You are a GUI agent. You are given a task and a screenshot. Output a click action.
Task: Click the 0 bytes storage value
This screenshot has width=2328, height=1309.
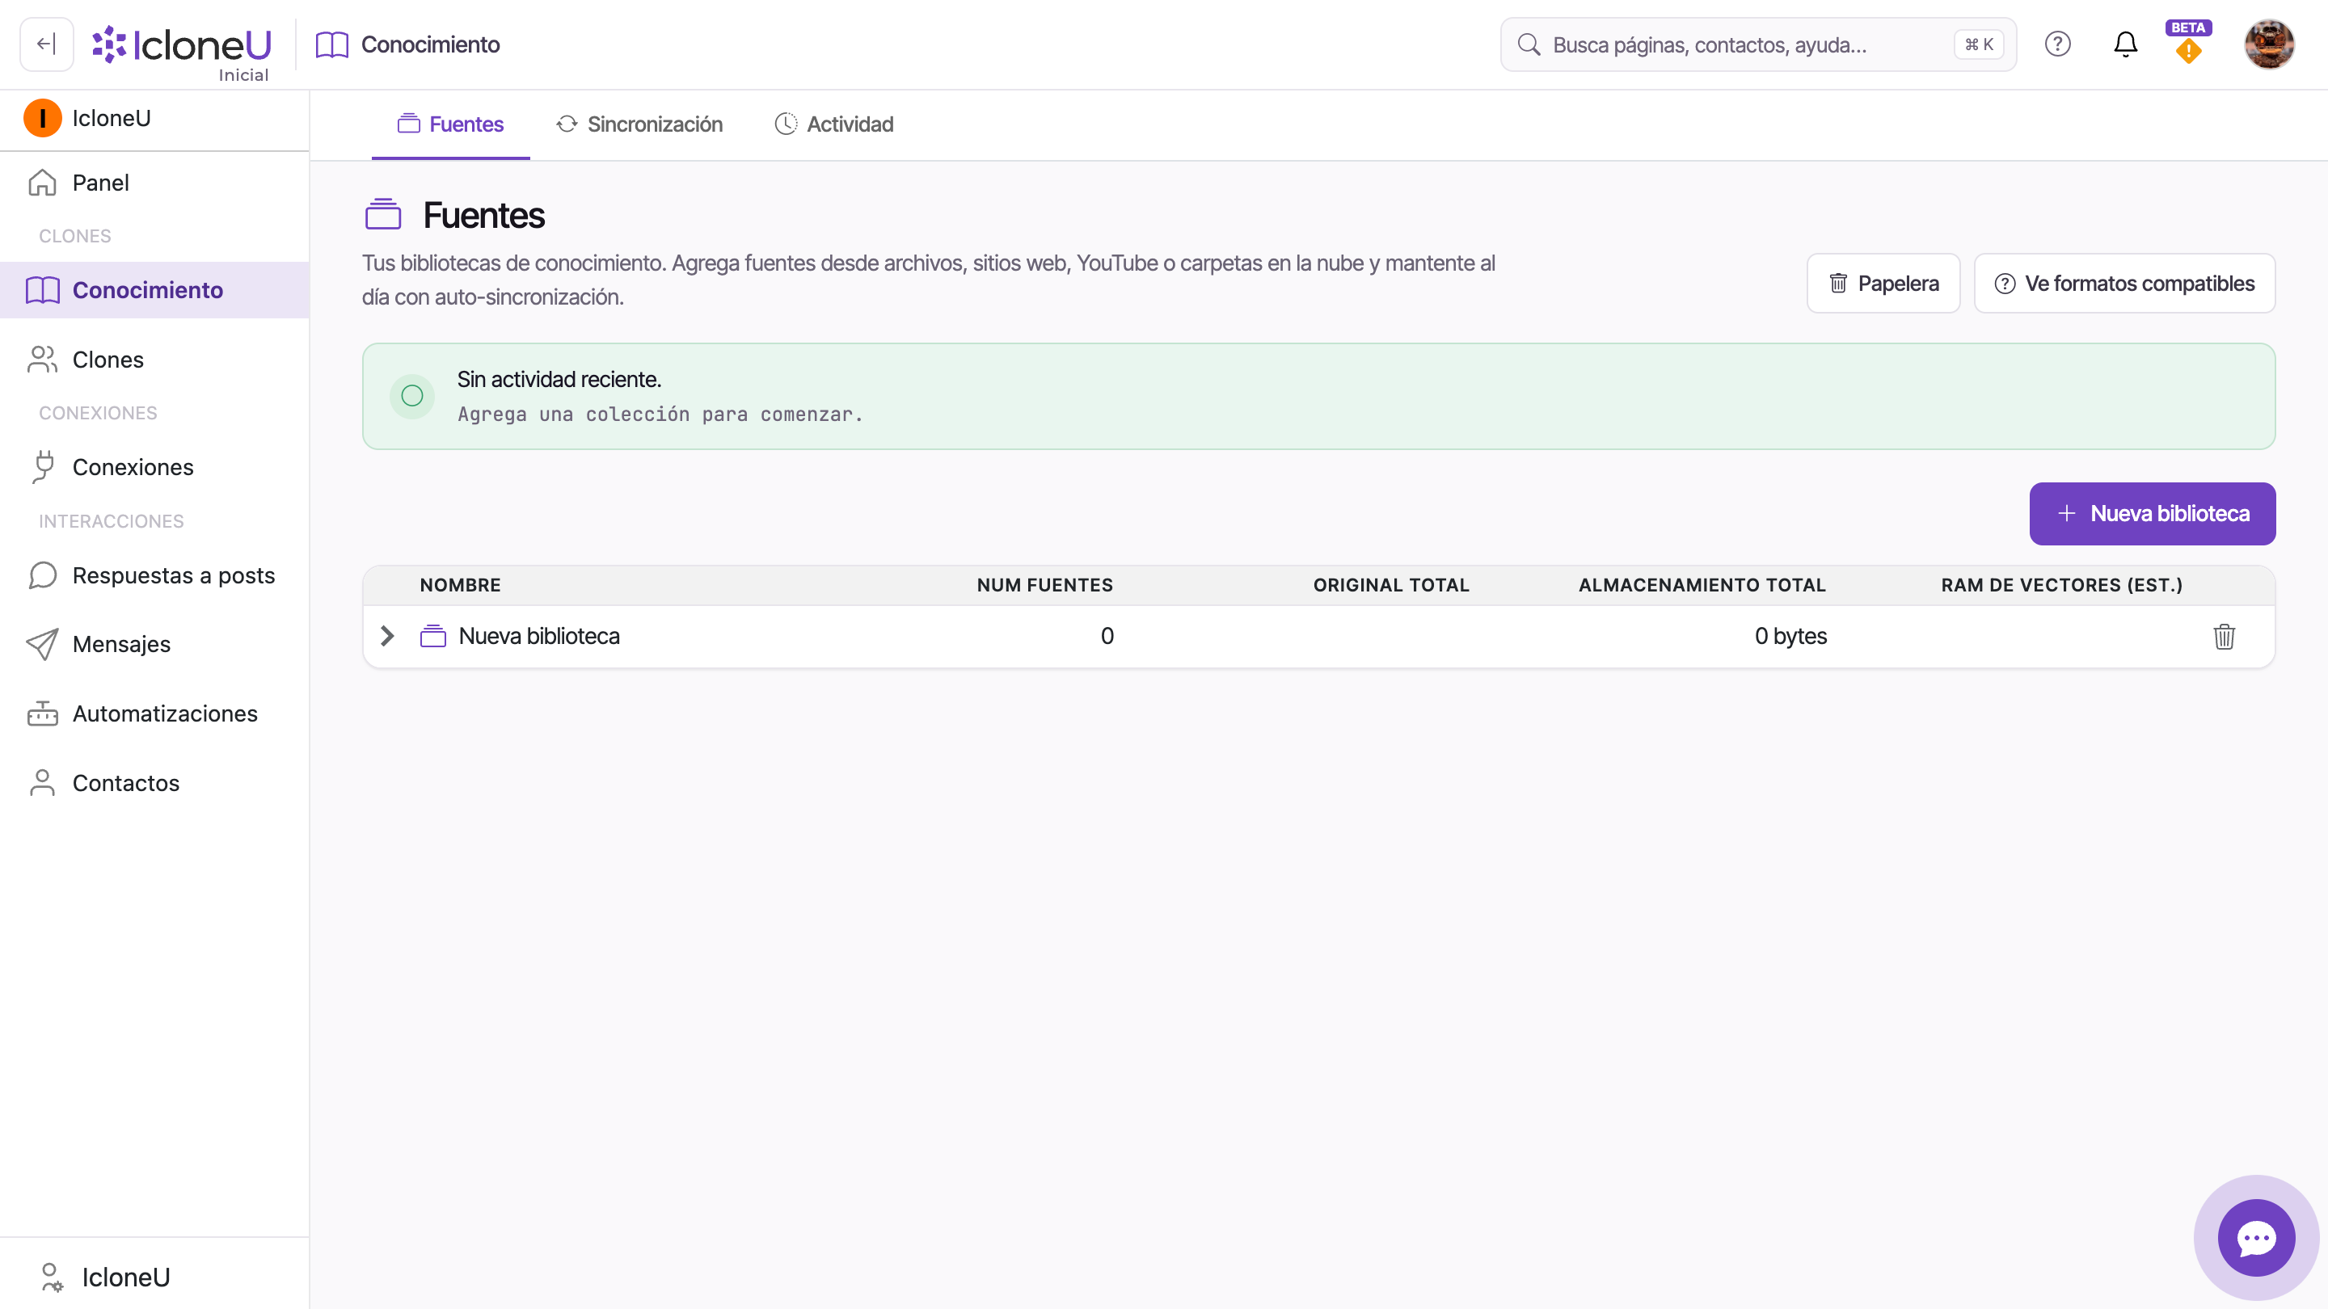[x=1790, y=636]
